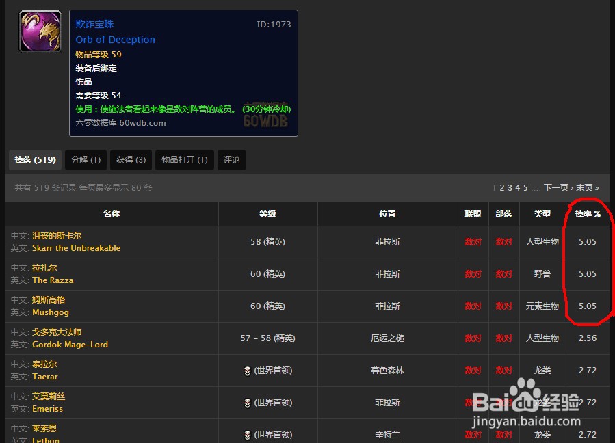Open the Skarr the Unbreakable NPC page

(x=76, y=247)
